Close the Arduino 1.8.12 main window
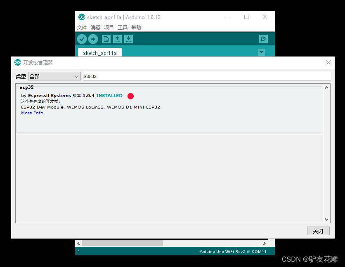Viewport: 345px width, 267px height. point(265,17)
